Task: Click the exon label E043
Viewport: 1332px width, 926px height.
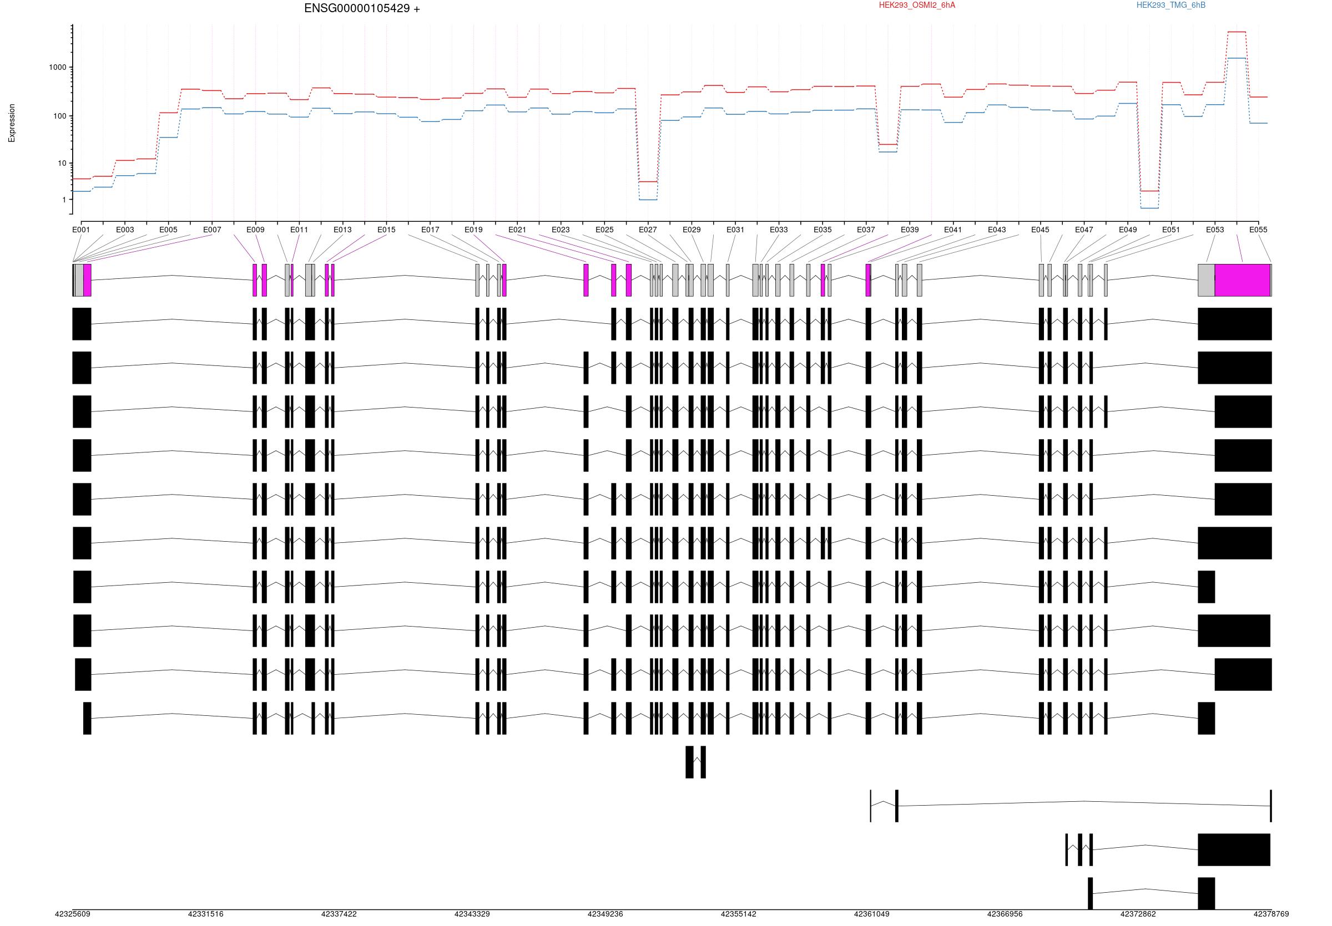Action: [x=997, y=230]
